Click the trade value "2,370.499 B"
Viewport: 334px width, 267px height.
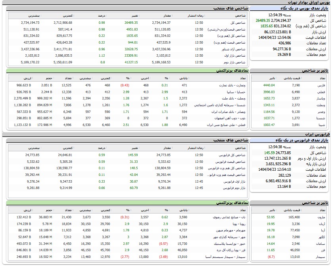pyautogui.click(x=22, y=99)
